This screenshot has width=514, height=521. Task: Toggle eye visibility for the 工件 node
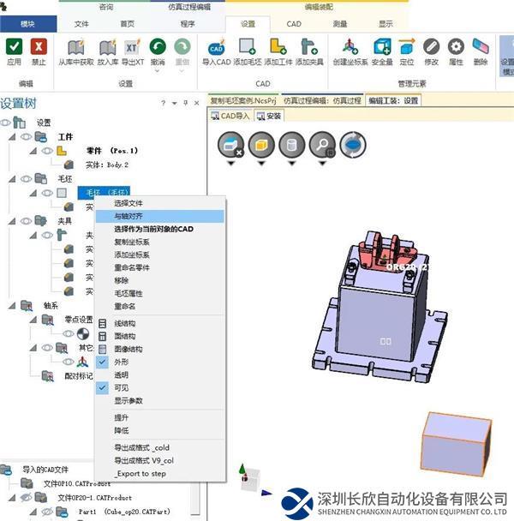tap(24, 136)
